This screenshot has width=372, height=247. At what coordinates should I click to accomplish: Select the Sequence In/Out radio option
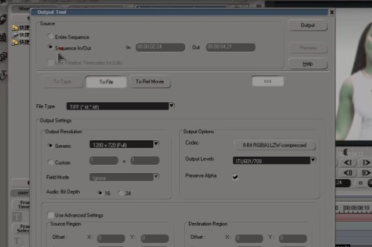[x=50, y=47]
